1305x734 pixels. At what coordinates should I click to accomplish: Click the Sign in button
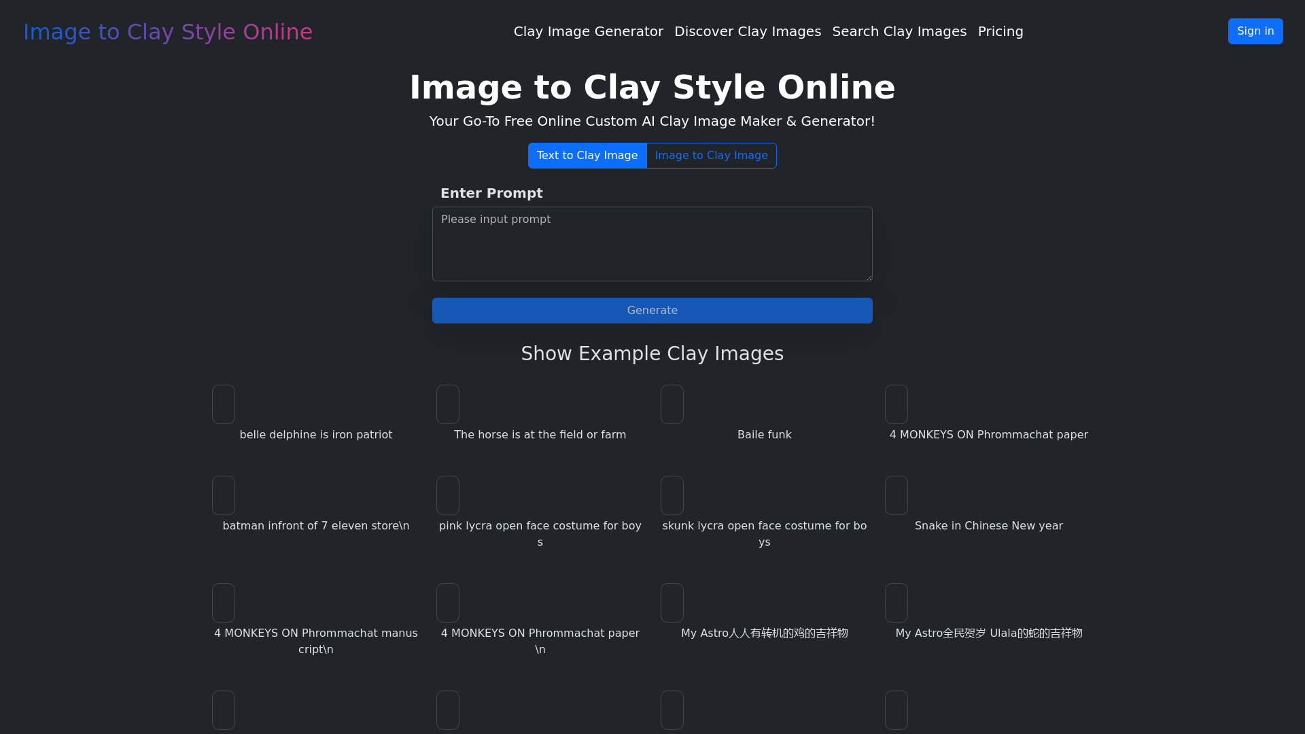tap(1255, 31)
